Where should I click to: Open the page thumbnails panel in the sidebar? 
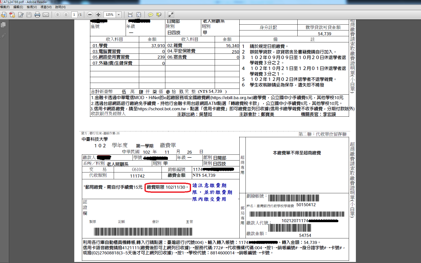3,25
